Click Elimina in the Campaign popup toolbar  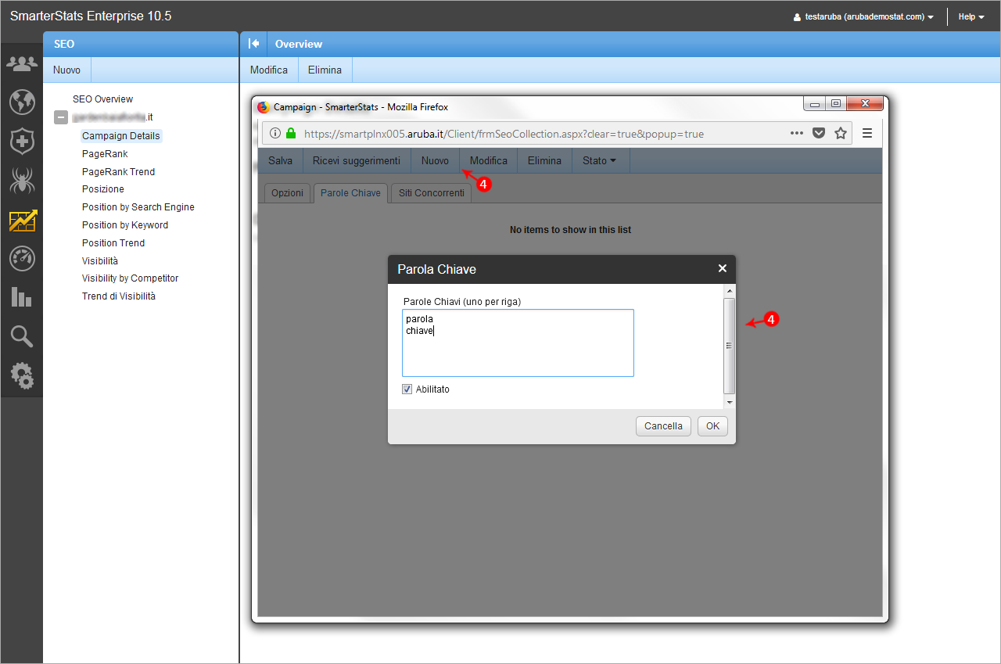click(544, 160)
